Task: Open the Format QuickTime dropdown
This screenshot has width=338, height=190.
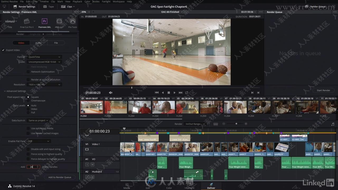Action: (44, 57)
